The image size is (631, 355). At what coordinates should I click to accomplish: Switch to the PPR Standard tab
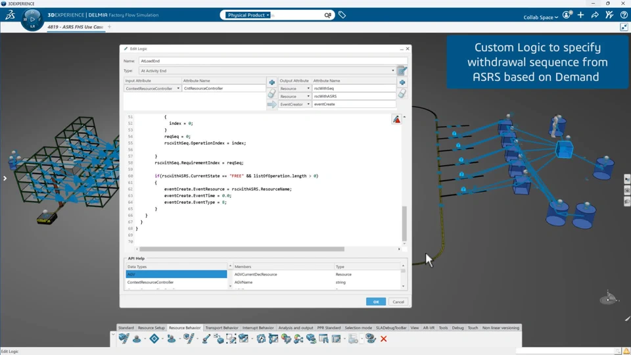[329, 328]
